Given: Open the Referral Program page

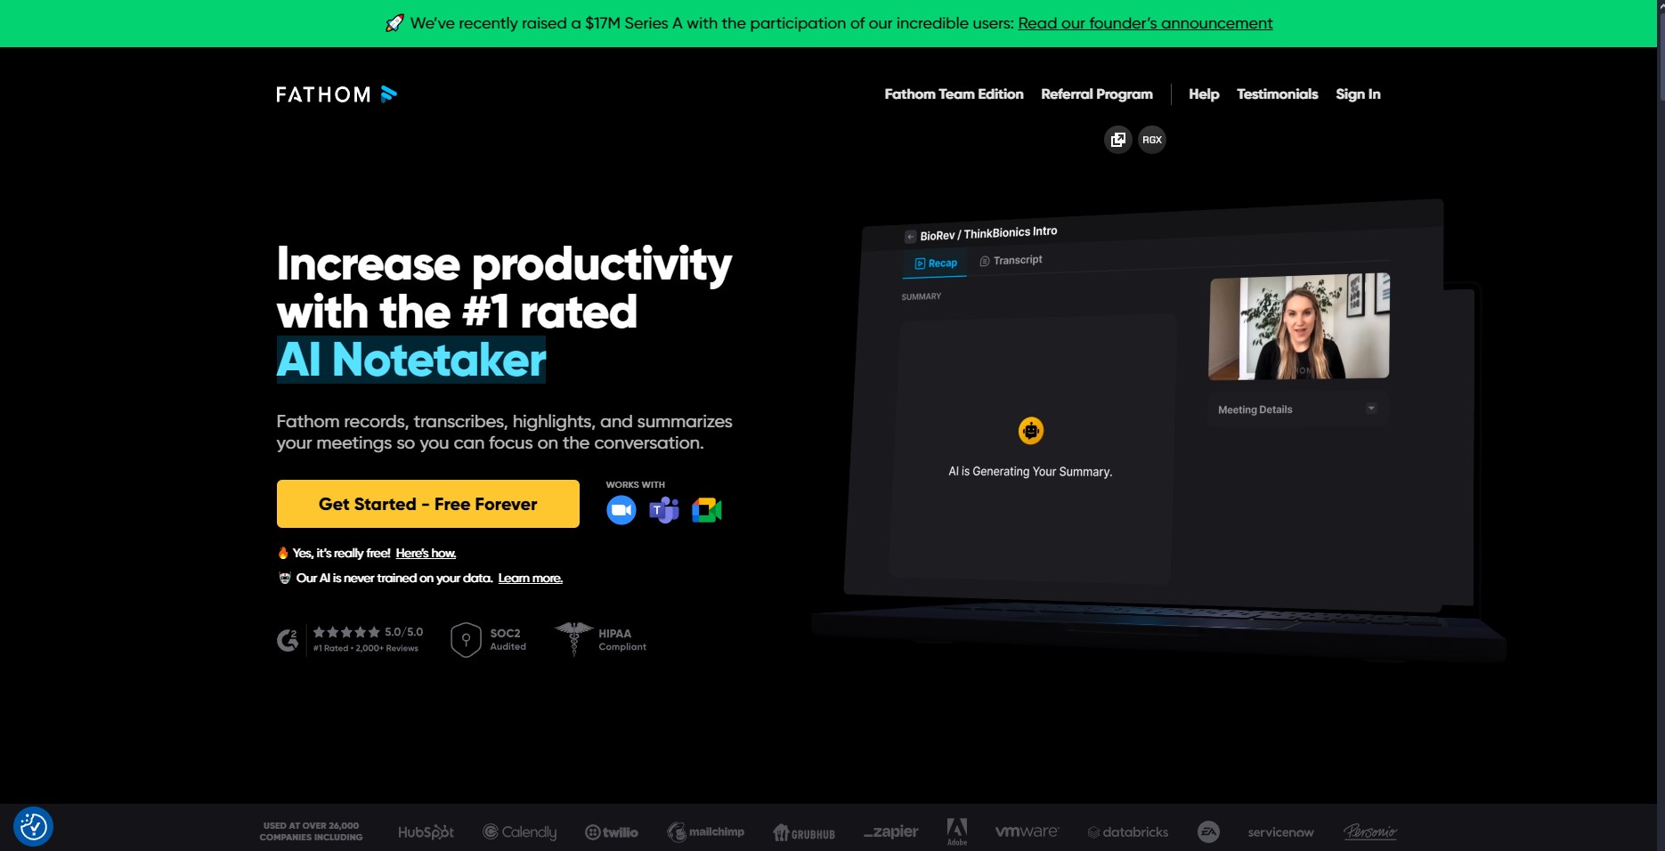Looking at the screenshot, I should pyautogui.click(x=1097, y=94).
